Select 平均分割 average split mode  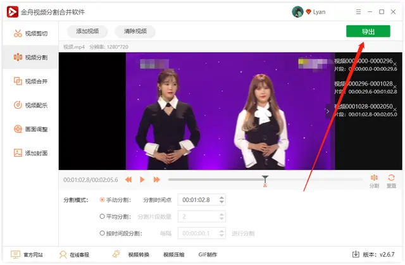pos(103,216)
